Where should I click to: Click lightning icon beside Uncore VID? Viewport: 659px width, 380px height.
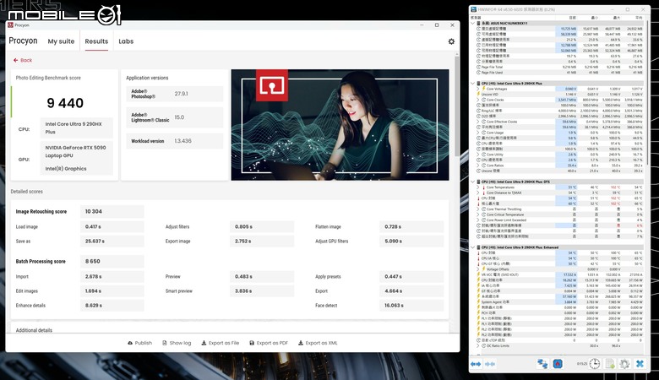click(479, 95)
